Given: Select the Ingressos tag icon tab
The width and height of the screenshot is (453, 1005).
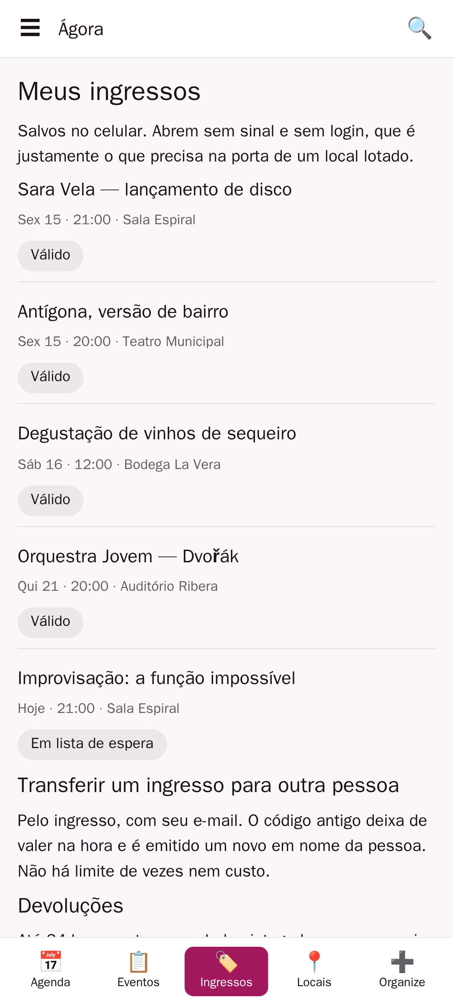Looking at the screenshot, I should coord(226,971).
